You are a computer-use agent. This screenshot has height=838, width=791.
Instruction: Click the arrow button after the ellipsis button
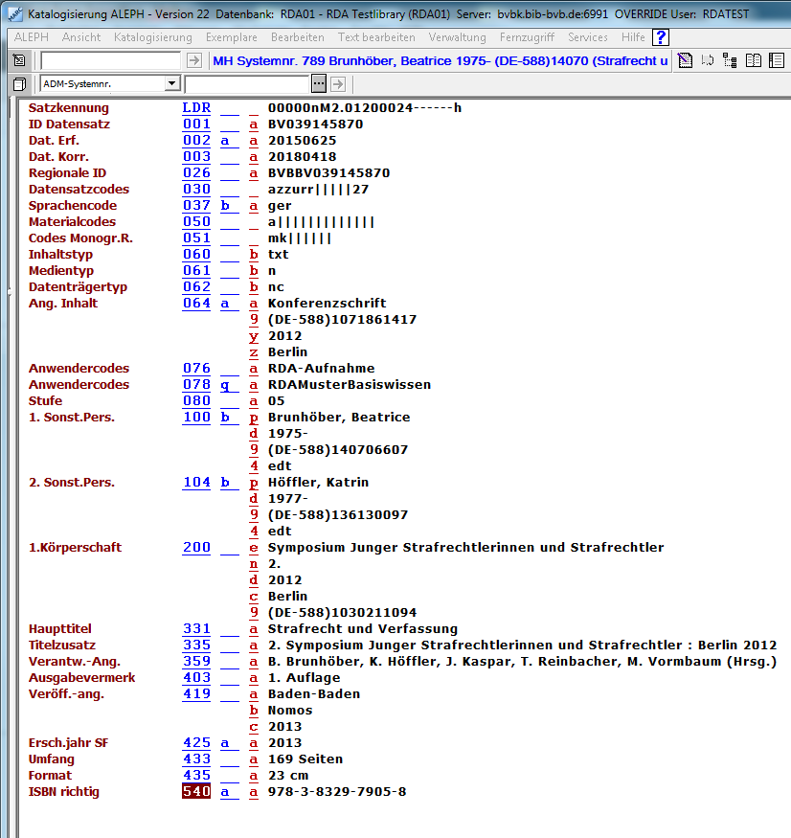(337, 84)
